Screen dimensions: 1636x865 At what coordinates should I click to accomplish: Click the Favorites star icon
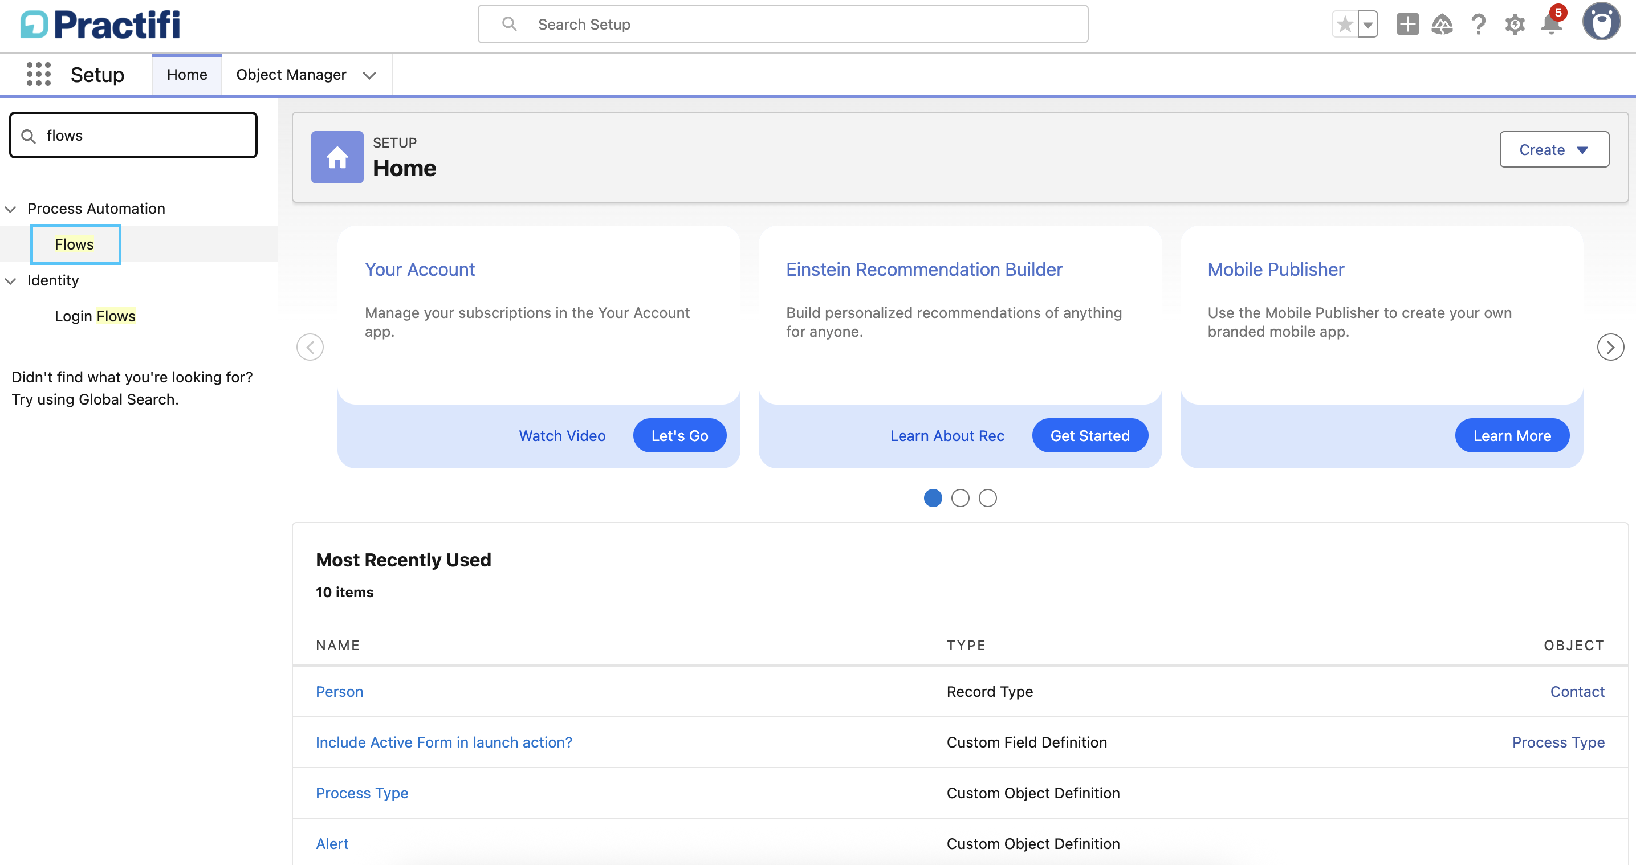1345,25
